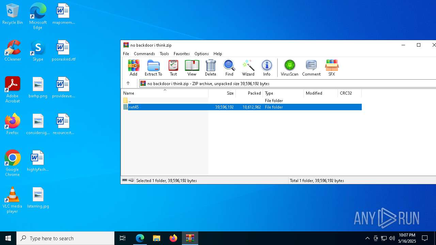Open the Find tool
Viewport: 436px width, 245px height.
coord(229,68)
